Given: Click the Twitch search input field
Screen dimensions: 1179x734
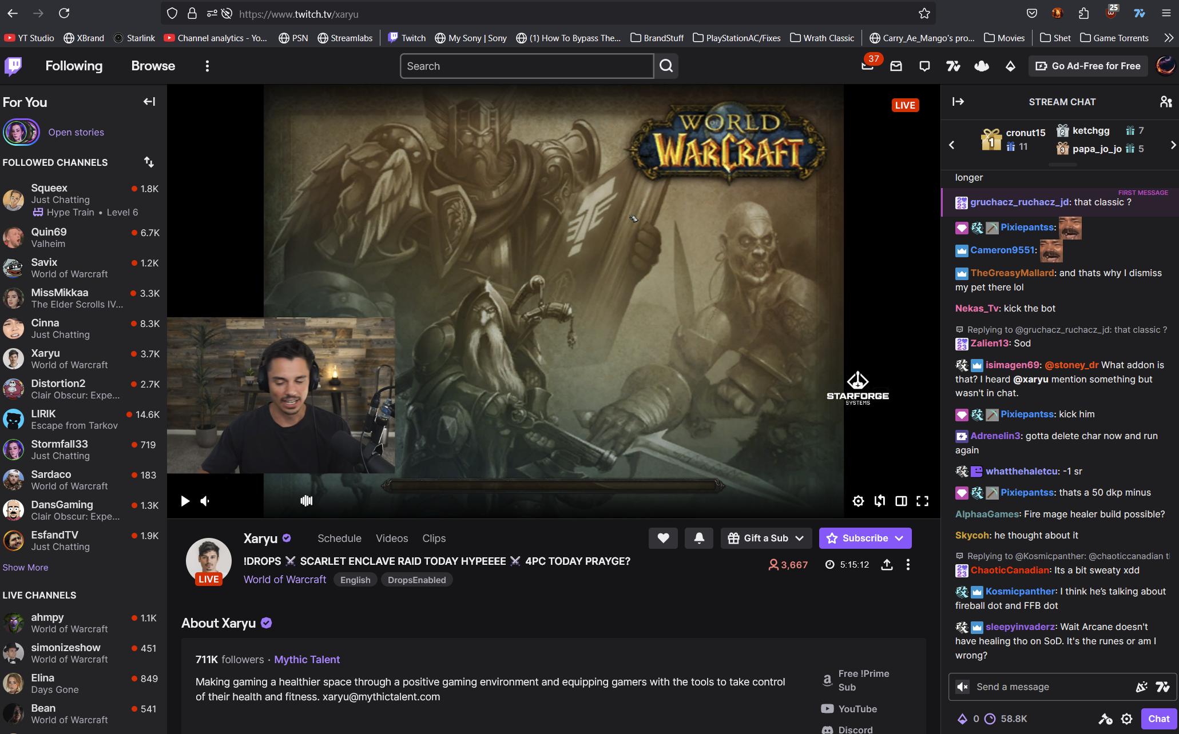Looking at the screenshot, I should pos(526,66).
